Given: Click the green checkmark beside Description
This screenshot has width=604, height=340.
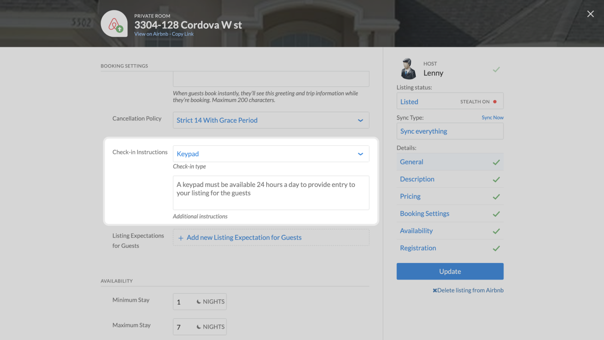Looking at the screenshot, I should tap(496, 179).
